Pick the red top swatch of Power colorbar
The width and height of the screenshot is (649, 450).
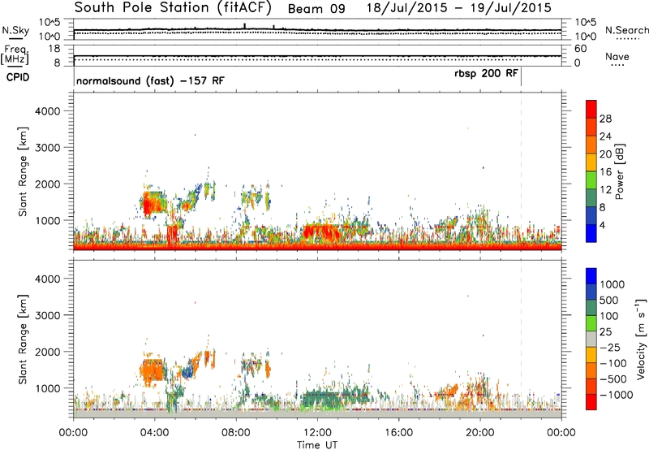point(591,110)
